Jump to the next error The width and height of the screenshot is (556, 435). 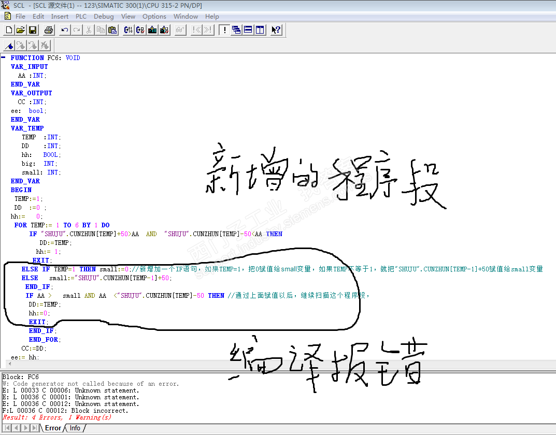click(x=208, y=30)
